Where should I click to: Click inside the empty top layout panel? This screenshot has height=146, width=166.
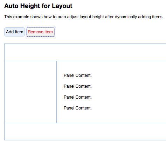click(85, 52)
